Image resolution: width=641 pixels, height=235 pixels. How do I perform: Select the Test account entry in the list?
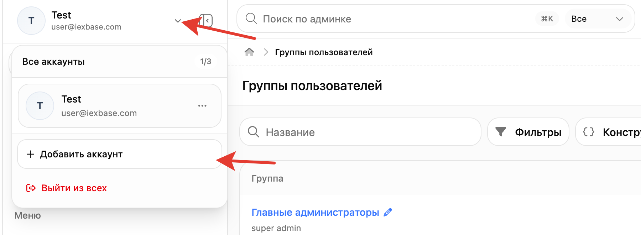[120, 106]
